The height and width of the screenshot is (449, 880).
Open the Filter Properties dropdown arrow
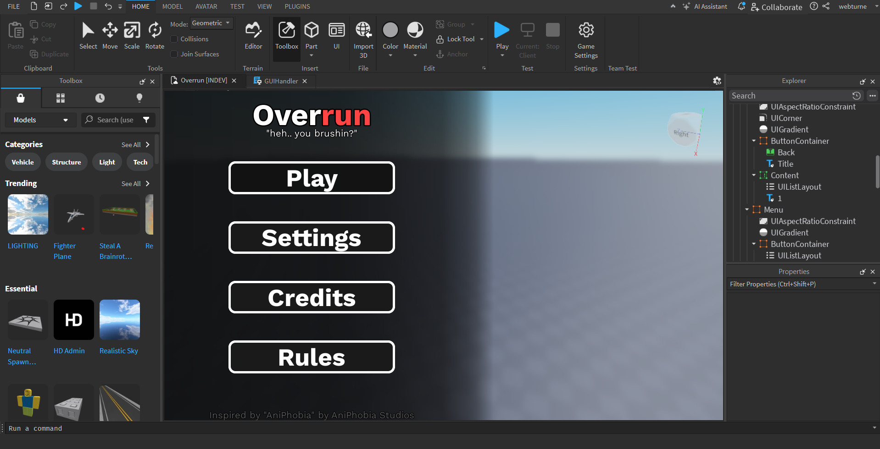point(874,284)
